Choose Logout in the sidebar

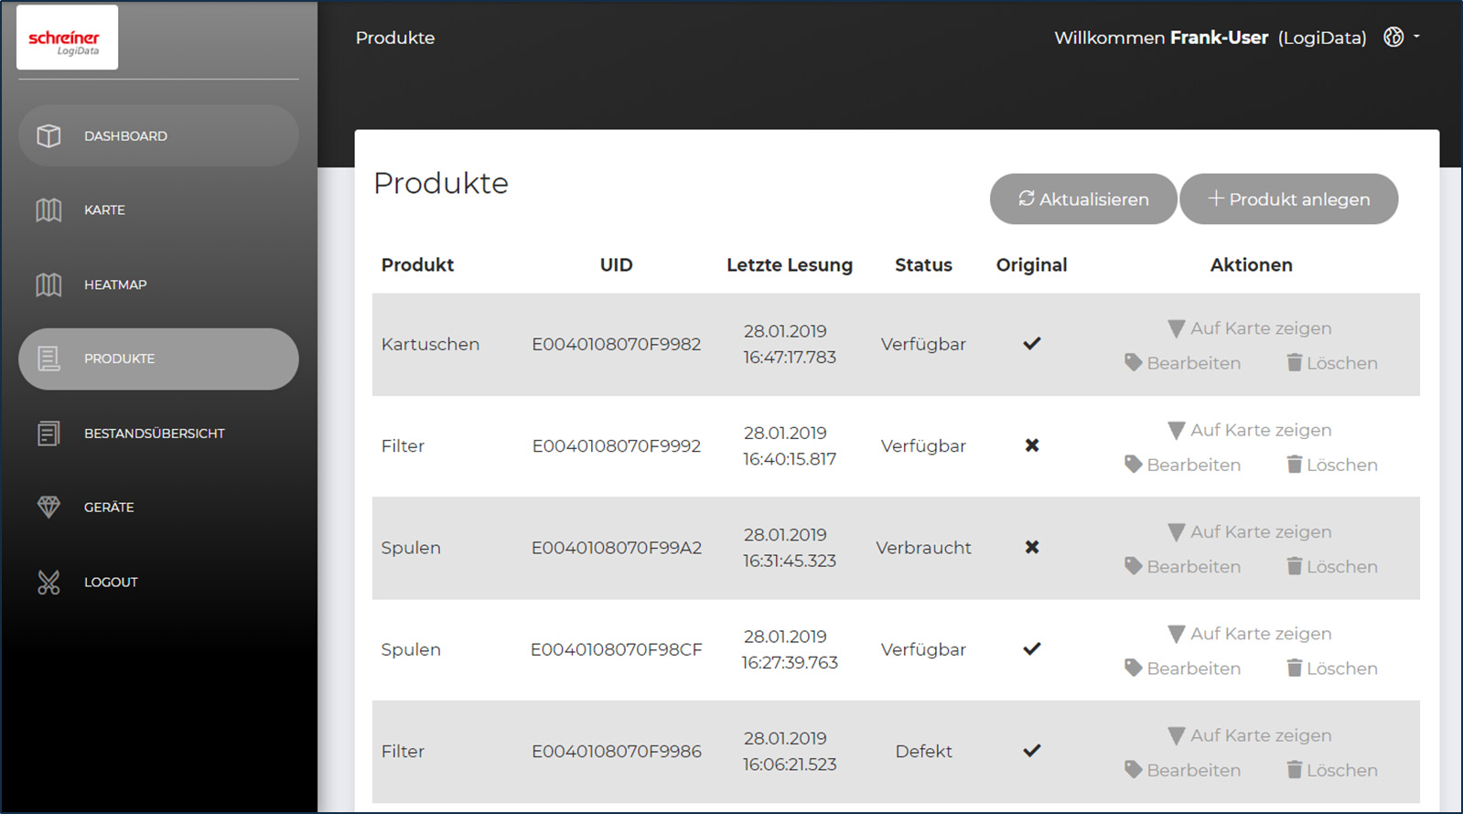tap(158, 583)
